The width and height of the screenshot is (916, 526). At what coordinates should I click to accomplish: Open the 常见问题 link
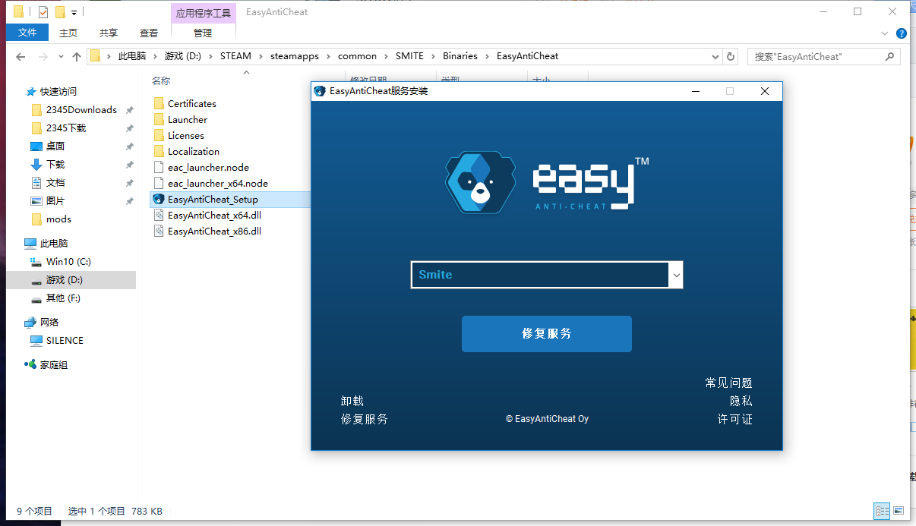pos(729,383)
